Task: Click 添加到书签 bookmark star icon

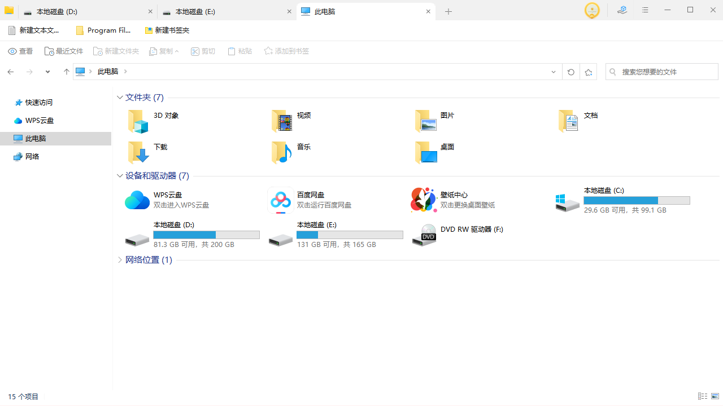Action: [x=286, y=51]
